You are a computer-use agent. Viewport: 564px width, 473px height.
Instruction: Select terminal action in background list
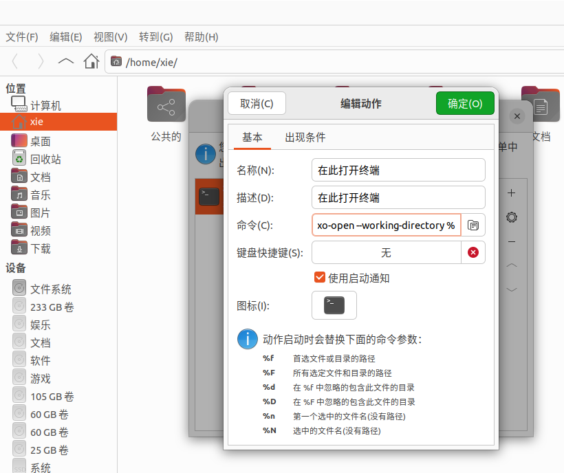click(x=209, y=197)
